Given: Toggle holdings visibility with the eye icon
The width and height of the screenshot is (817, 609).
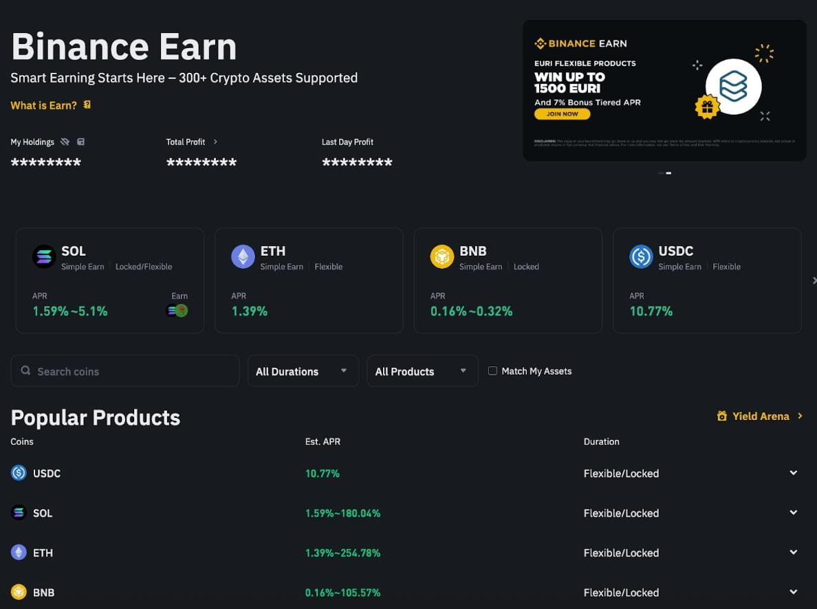Looking at the screenshot, I should [65, 142].
